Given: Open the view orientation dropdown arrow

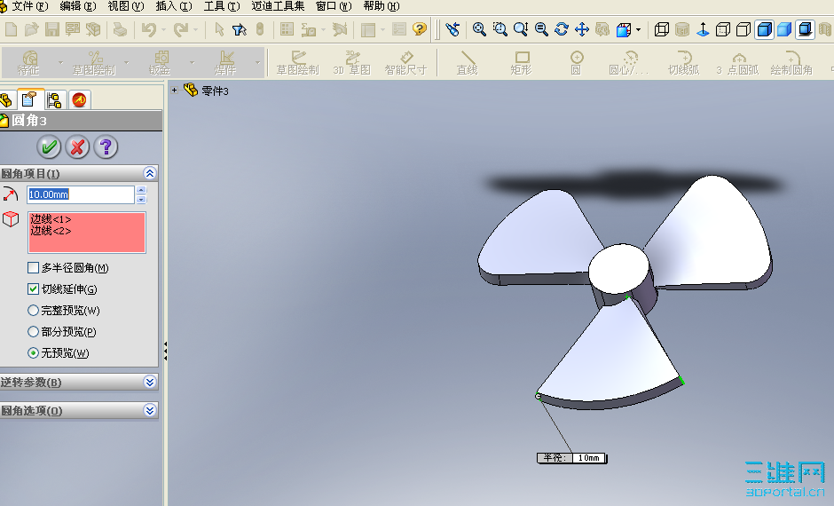Looking at the screenshot, I should [x=638, y=30].
